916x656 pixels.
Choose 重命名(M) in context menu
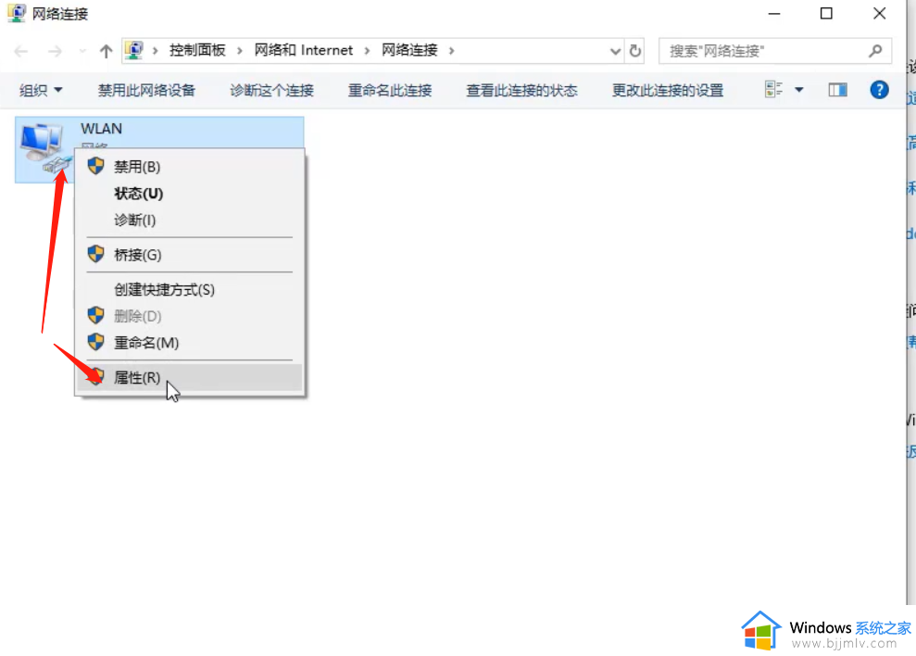189,343
